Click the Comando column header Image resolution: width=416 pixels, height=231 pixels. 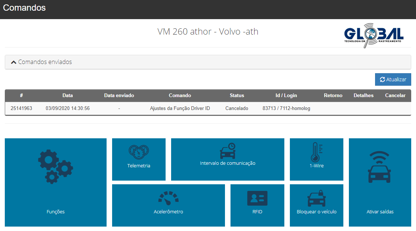(180, 95)
